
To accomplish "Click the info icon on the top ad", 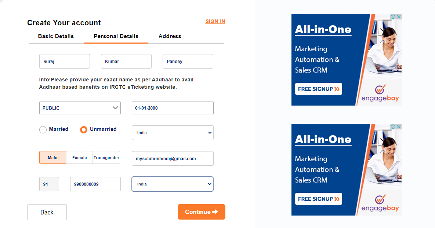I will pyautogui.click(x=393, y=17).
